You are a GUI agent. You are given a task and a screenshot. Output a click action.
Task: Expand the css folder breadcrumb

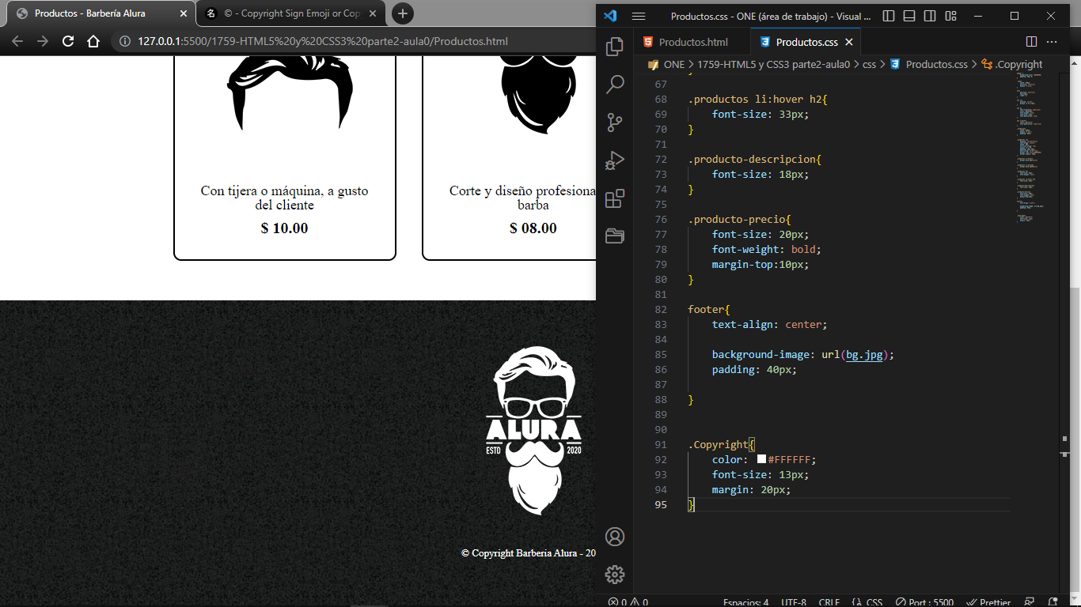(869, 65)
